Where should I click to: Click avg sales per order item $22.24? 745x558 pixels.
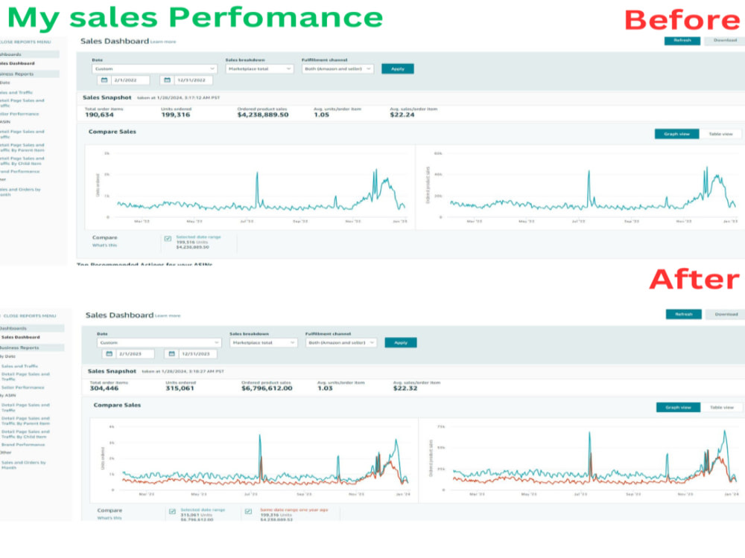coord(402,115)
